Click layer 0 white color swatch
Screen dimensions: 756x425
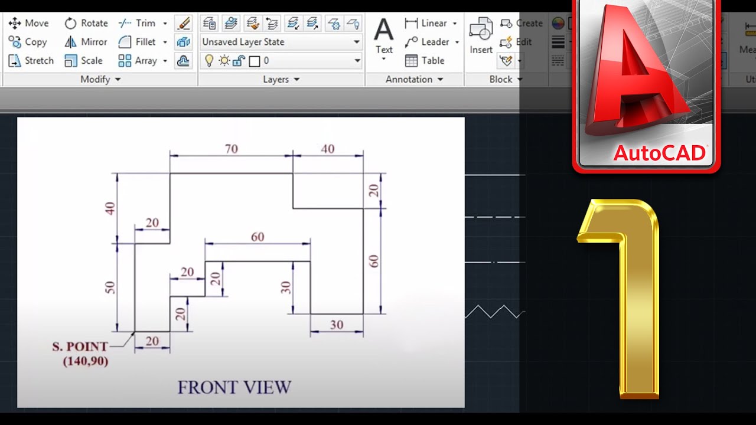[255, 61]
